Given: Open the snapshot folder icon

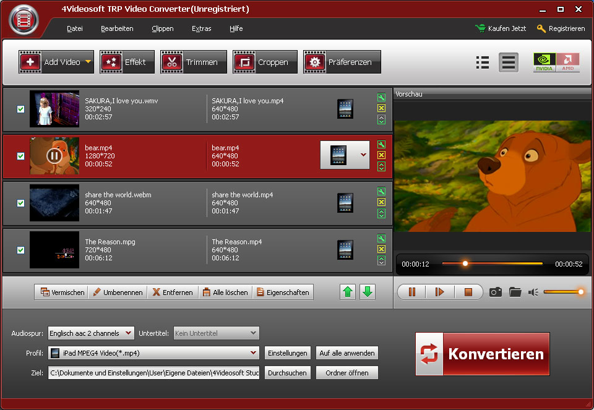Looking at the screenshot, I should coord(515,292).
